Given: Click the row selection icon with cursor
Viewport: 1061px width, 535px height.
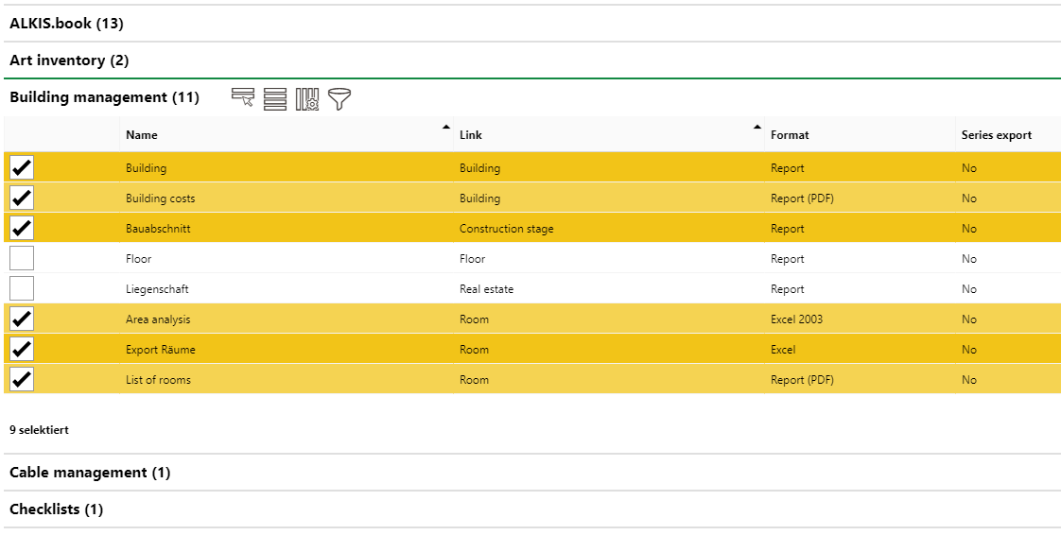Looking at the screenshot, I should pyautogui.click(x=243, y=98).
